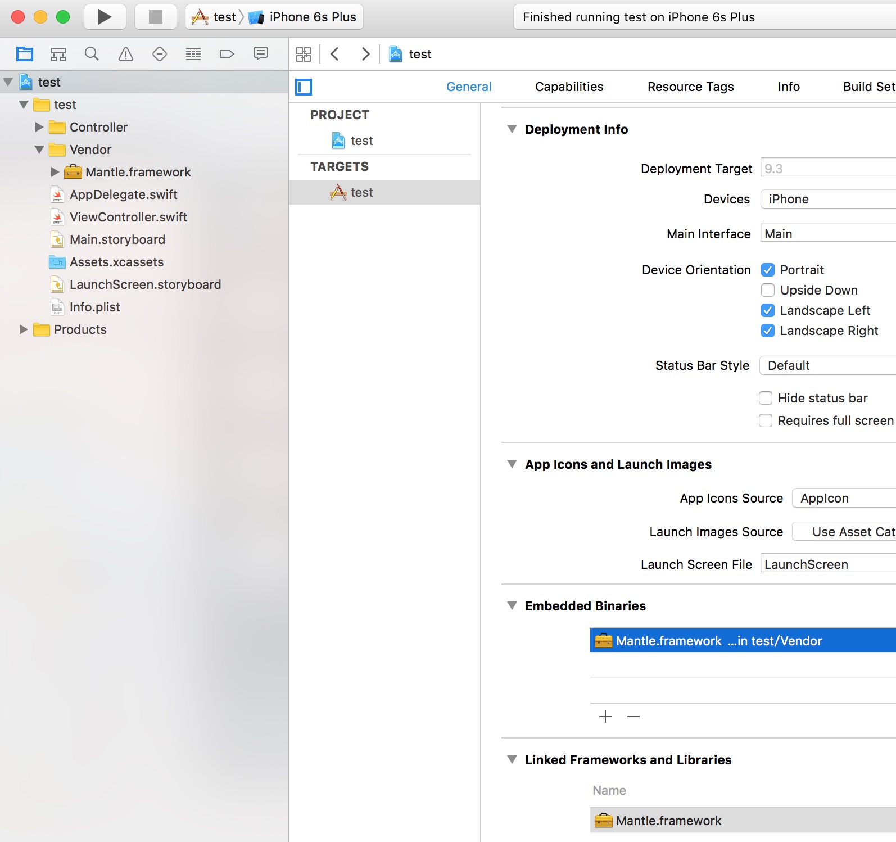Viewport: 896px width, 842px height.
Task: Enable Requires full screen checkbox
Action: (x=766, y=420)
